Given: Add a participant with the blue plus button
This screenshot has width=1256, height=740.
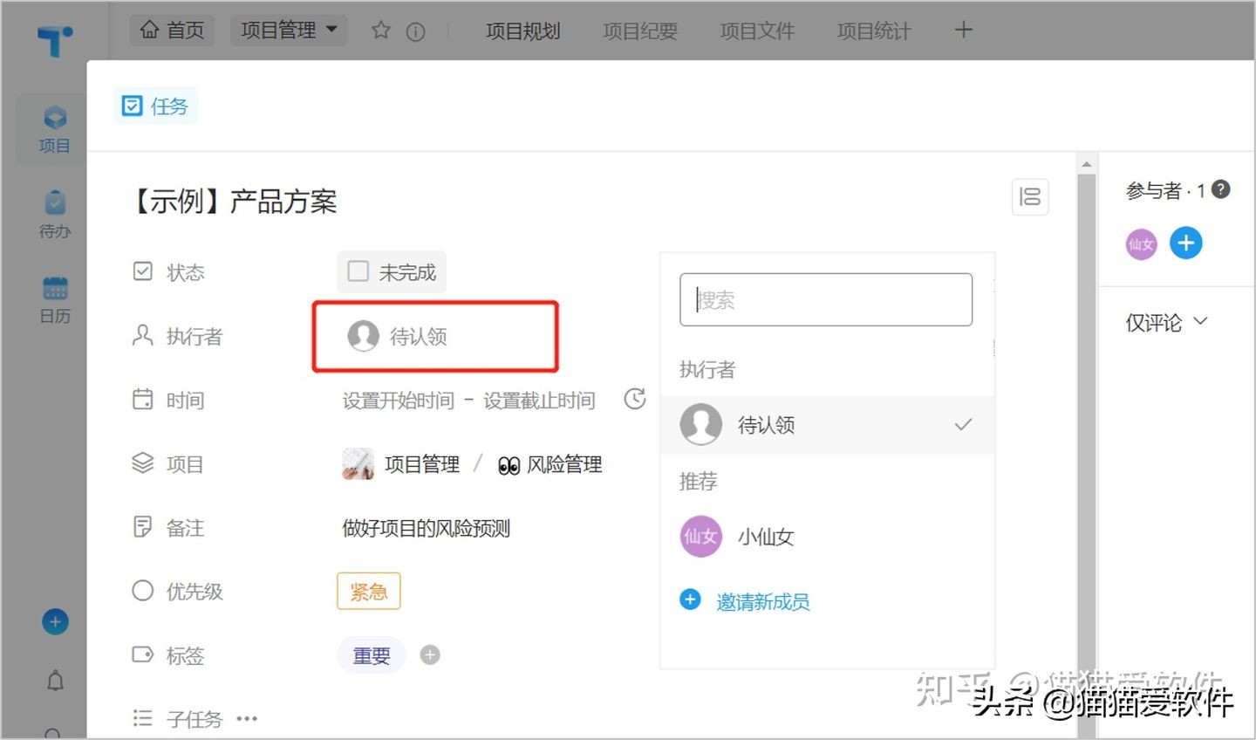Looking at the screenshot, I should click(x=1185, y=243).
